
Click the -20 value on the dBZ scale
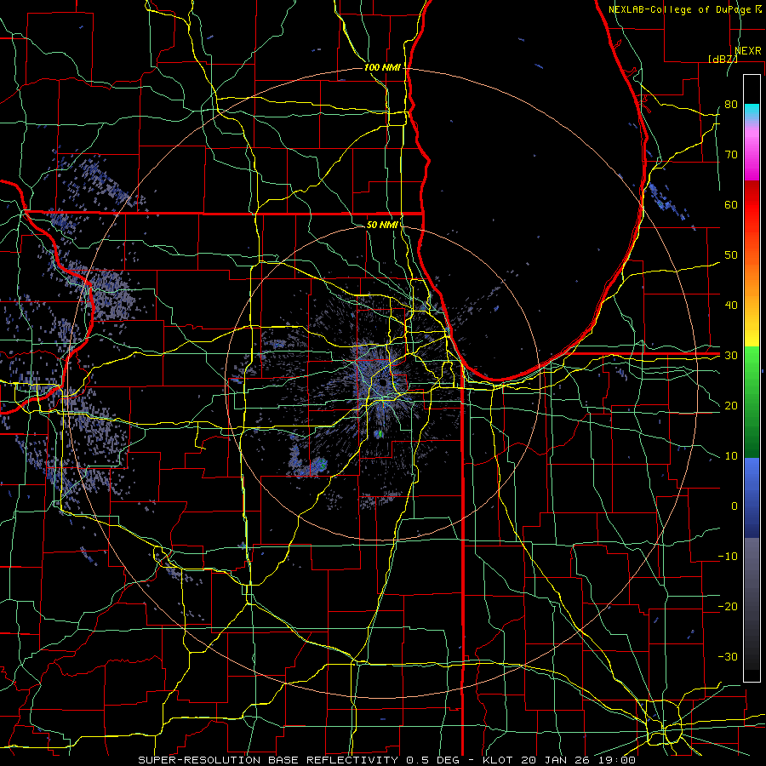tap(728, 606)
